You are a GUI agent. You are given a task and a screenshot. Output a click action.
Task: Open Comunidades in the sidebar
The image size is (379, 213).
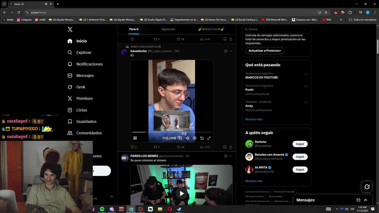point(84,133)
